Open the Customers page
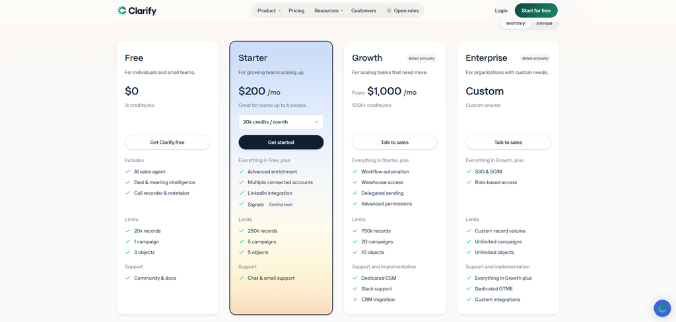 pos(364,11)
